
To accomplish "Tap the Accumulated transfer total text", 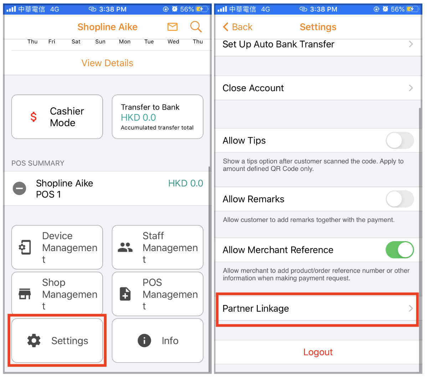I will tap(157, 128).
